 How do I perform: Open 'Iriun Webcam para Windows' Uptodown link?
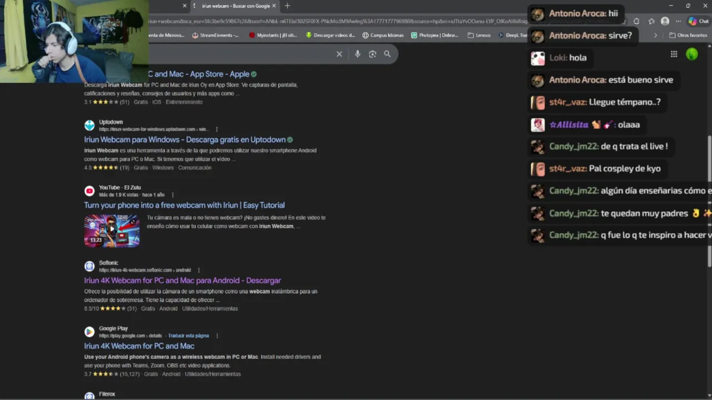(185, 139)
